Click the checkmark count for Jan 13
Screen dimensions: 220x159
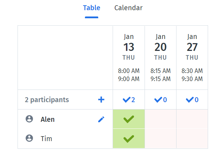coord(129,100)
